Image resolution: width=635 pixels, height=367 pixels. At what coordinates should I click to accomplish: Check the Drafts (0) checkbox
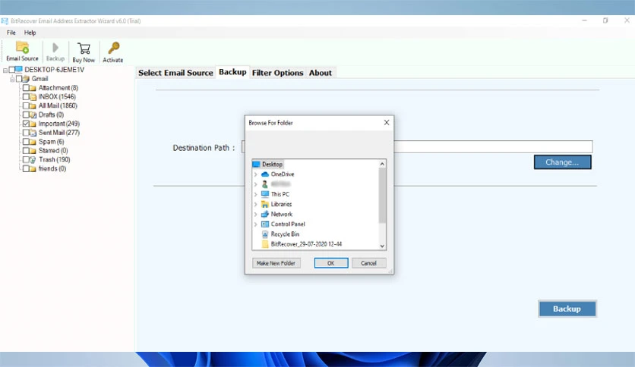tap(26, 114)
